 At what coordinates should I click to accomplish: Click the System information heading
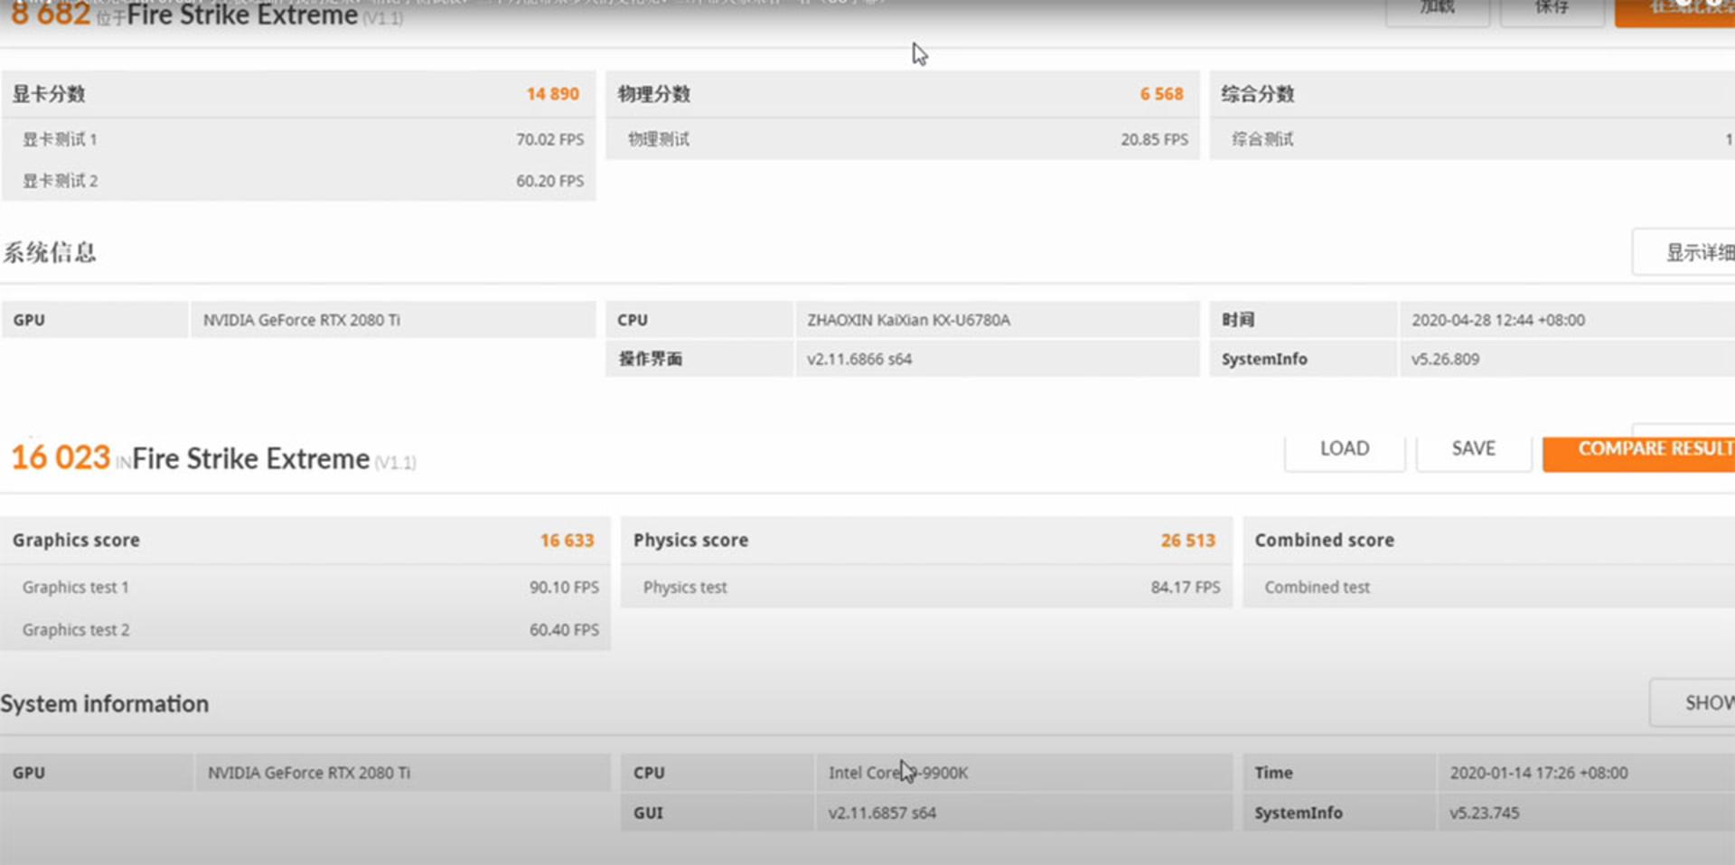coord(105,704)
